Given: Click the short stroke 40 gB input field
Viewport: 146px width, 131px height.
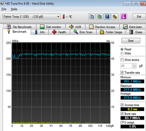Looking at the screenshot, I should [x=126, y=66].
